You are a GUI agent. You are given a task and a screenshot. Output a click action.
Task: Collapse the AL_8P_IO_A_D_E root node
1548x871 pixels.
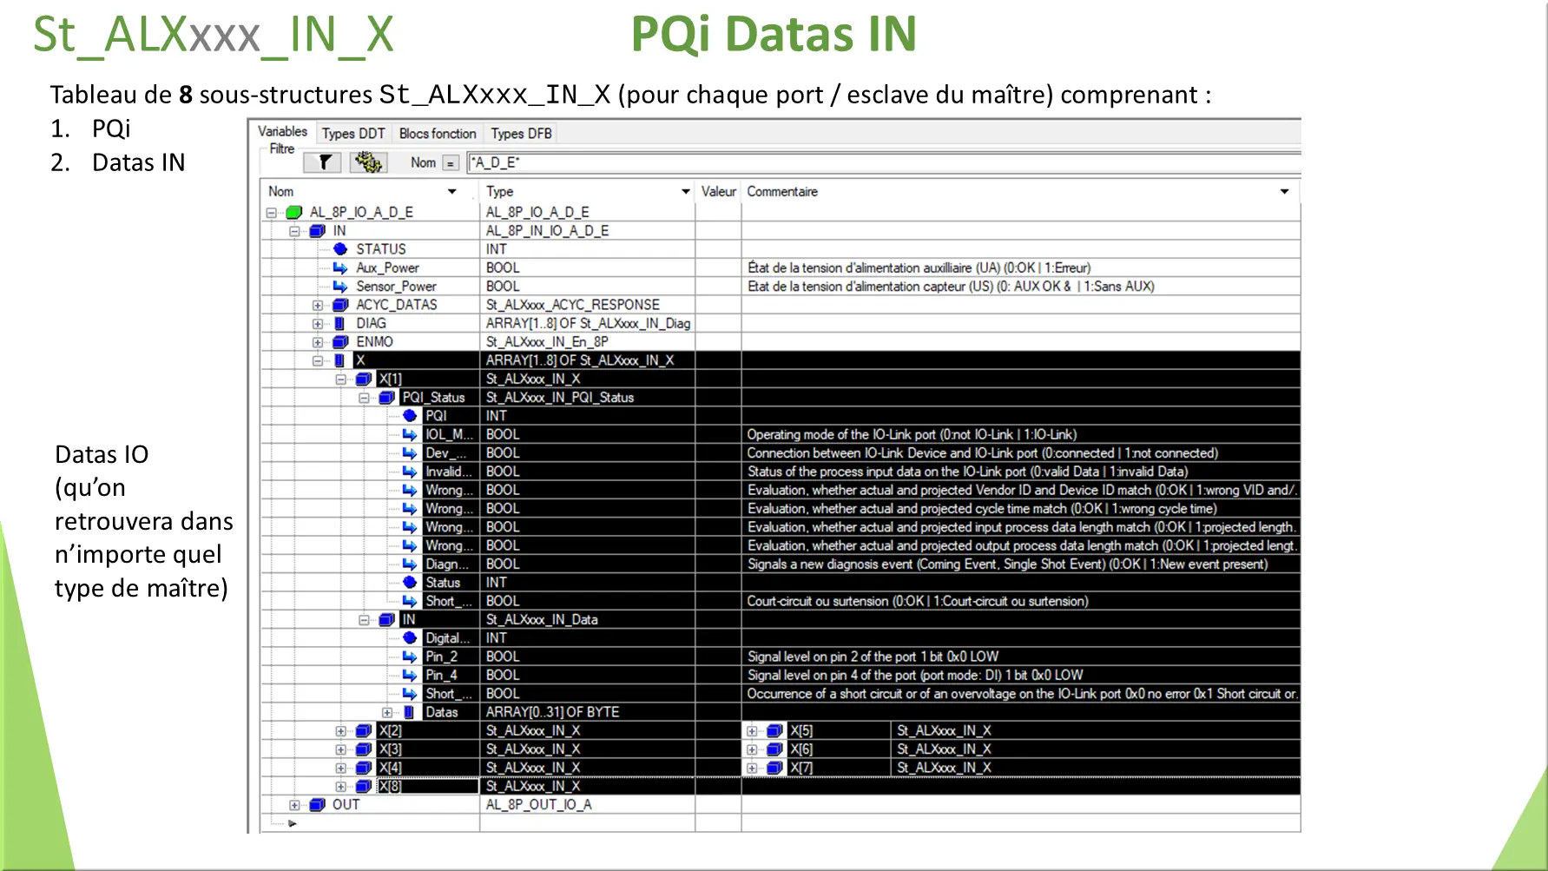point(271,213)
